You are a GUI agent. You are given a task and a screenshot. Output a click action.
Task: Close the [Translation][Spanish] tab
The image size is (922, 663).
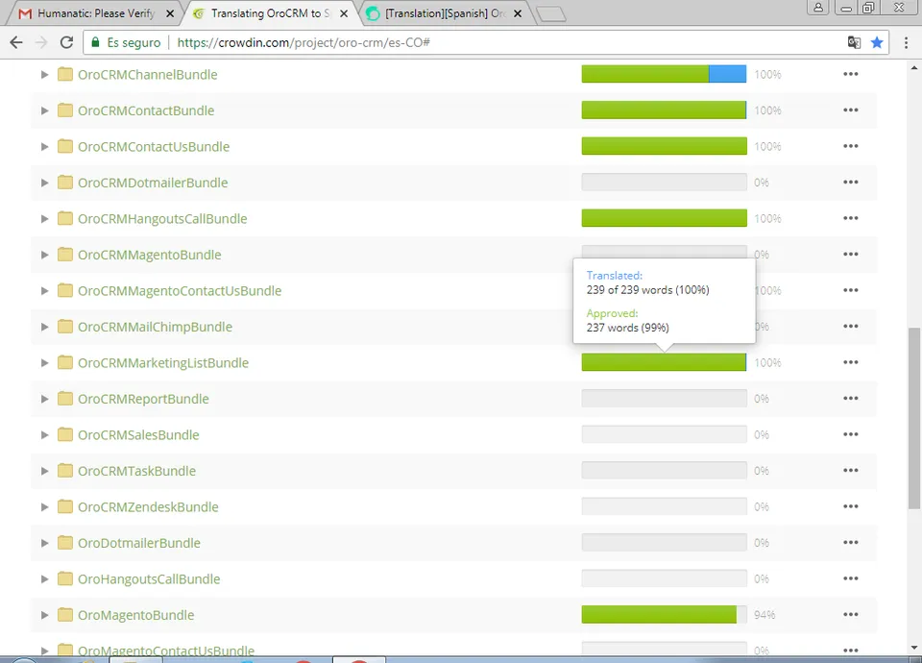[518, 13]
